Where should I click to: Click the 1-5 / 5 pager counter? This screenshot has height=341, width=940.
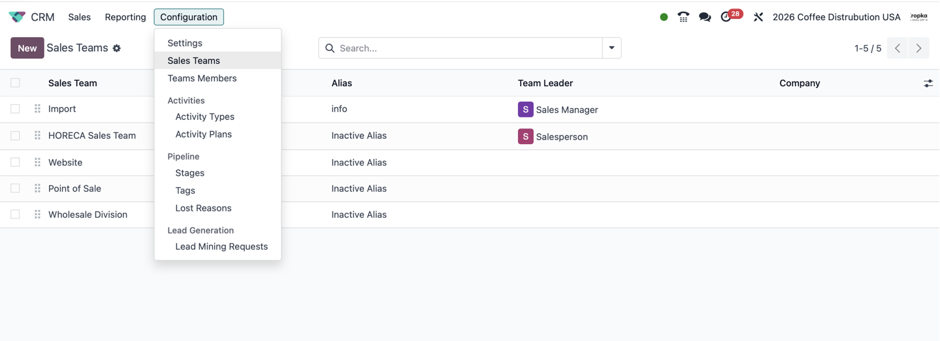(867, 48)
